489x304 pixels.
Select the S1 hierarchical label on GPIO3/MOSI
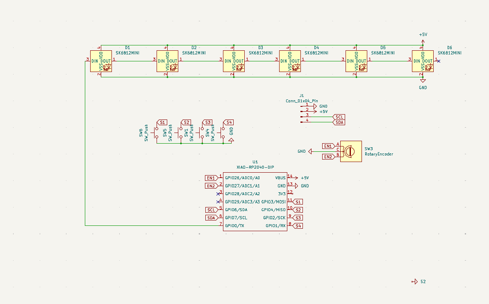(x=298, y=201)
